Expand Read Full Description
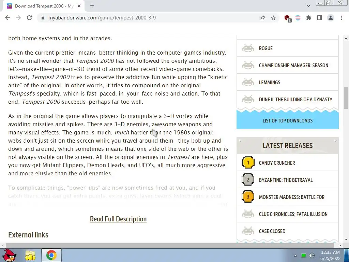 (118, 219)
